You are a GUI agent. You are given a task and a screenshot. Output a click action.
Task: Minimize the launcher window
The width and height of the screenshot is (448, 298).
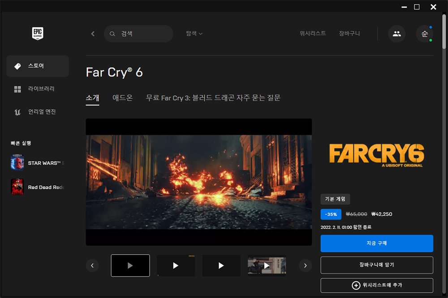[404, 7]
